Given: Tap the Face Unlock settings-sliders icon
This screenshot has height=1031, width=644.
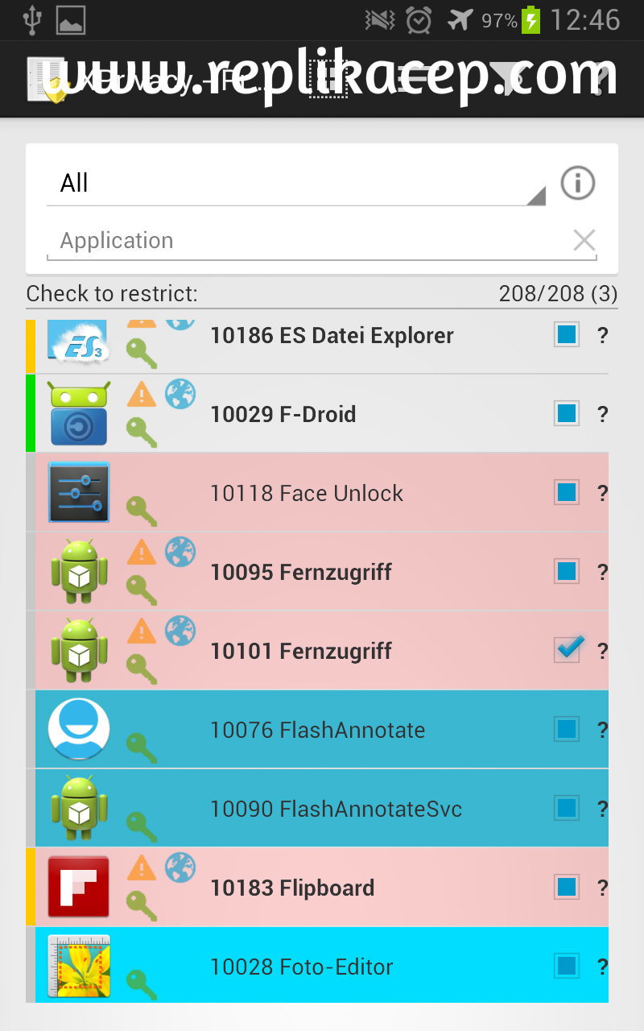Looking at the screenshot, I should coord(78,492).
